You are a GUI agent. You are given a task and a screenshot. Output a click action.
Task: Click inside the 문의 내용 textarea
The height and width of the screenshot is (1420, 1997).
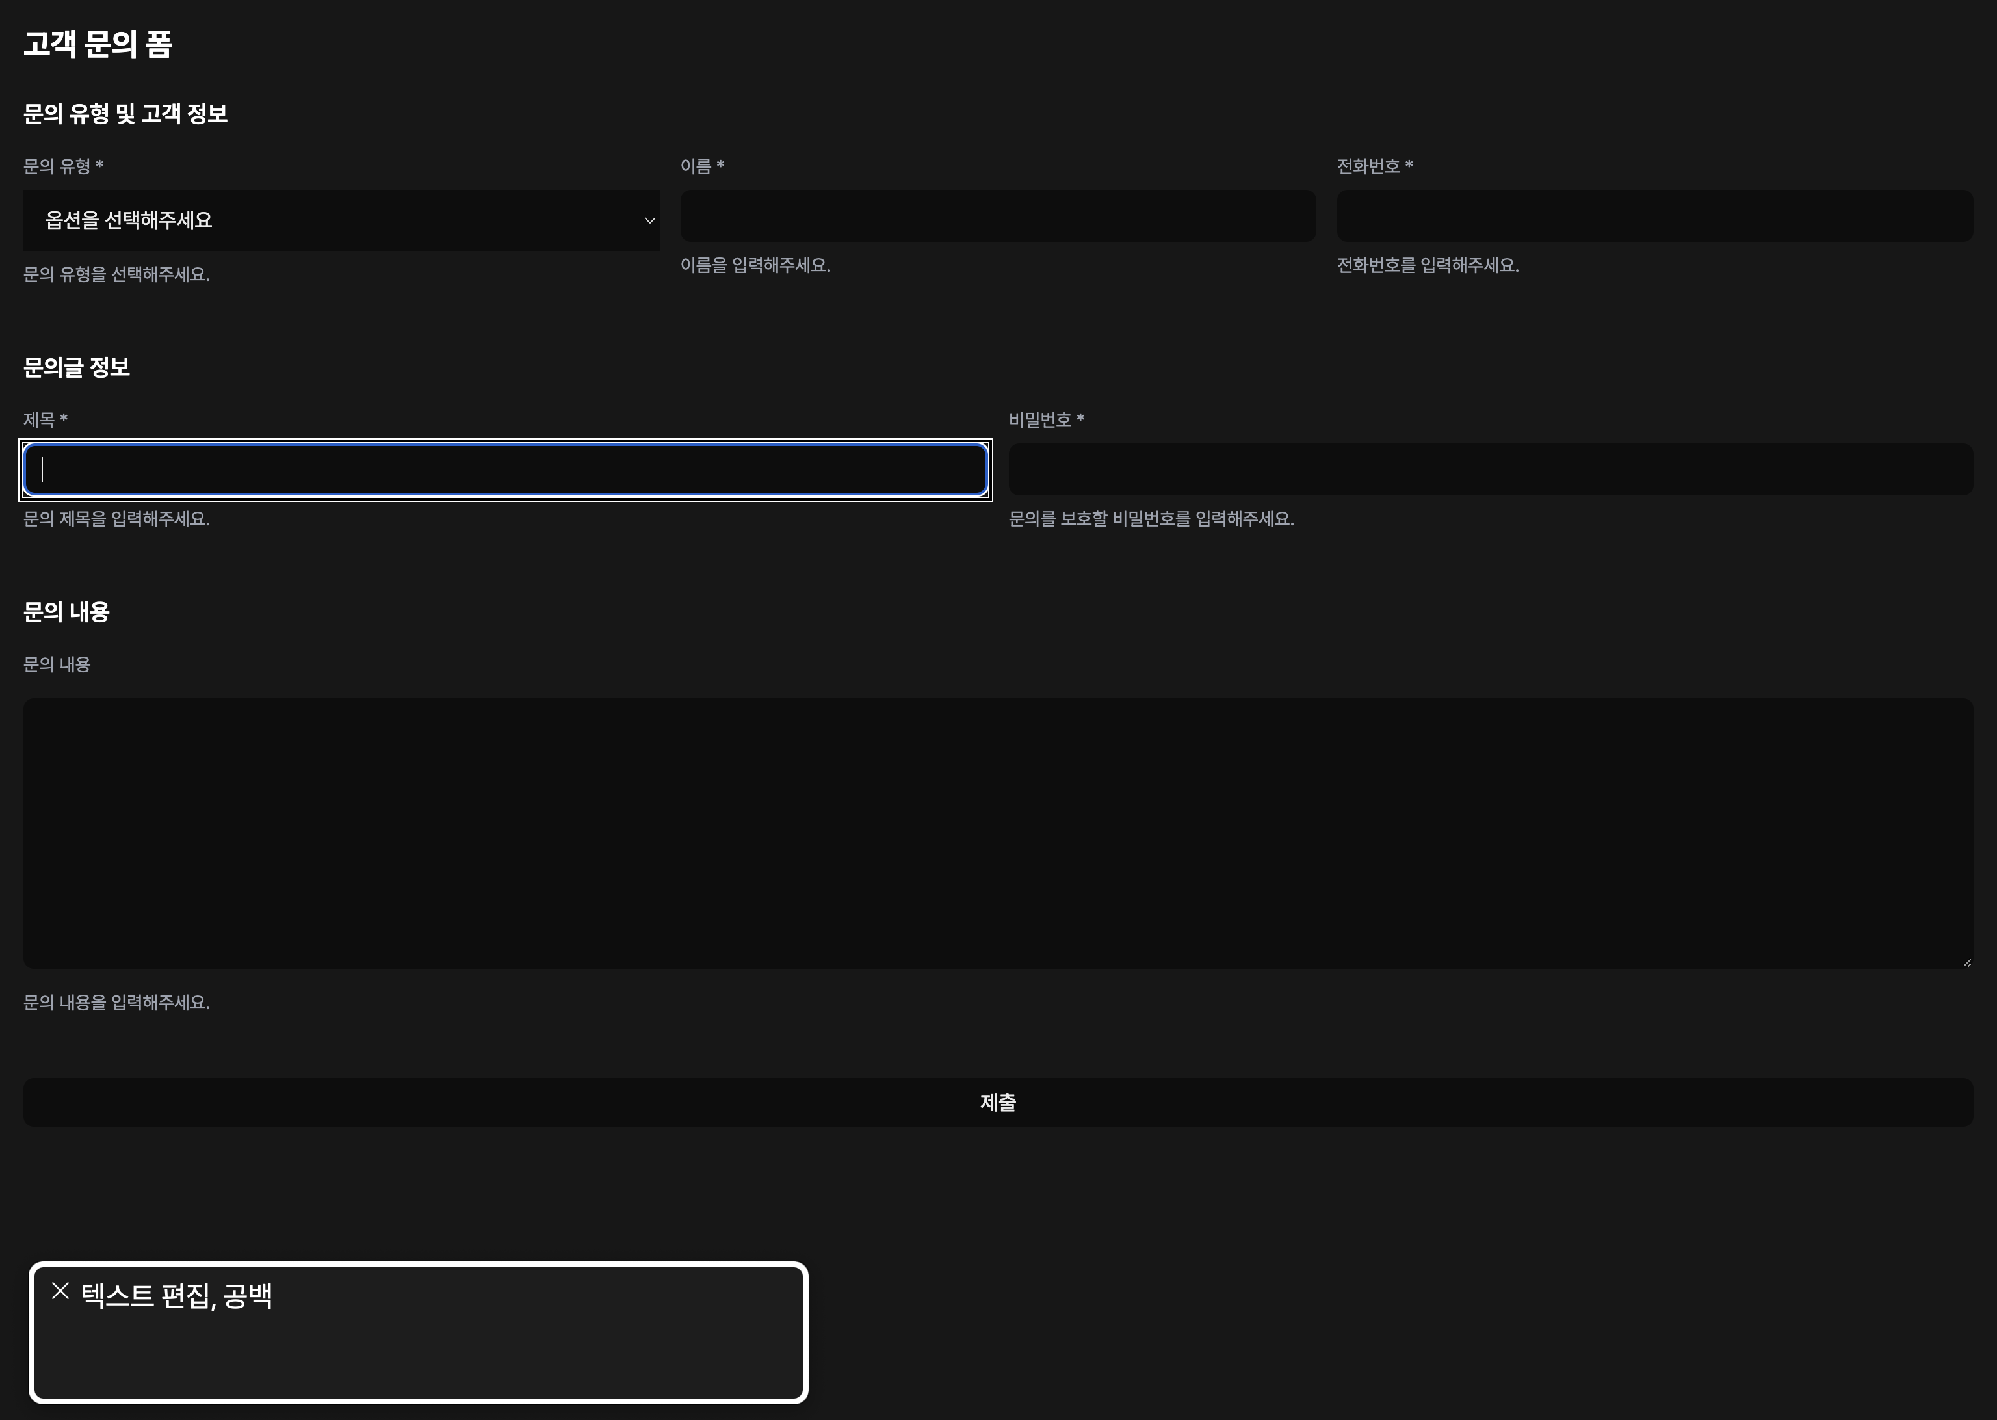point(997,832)
